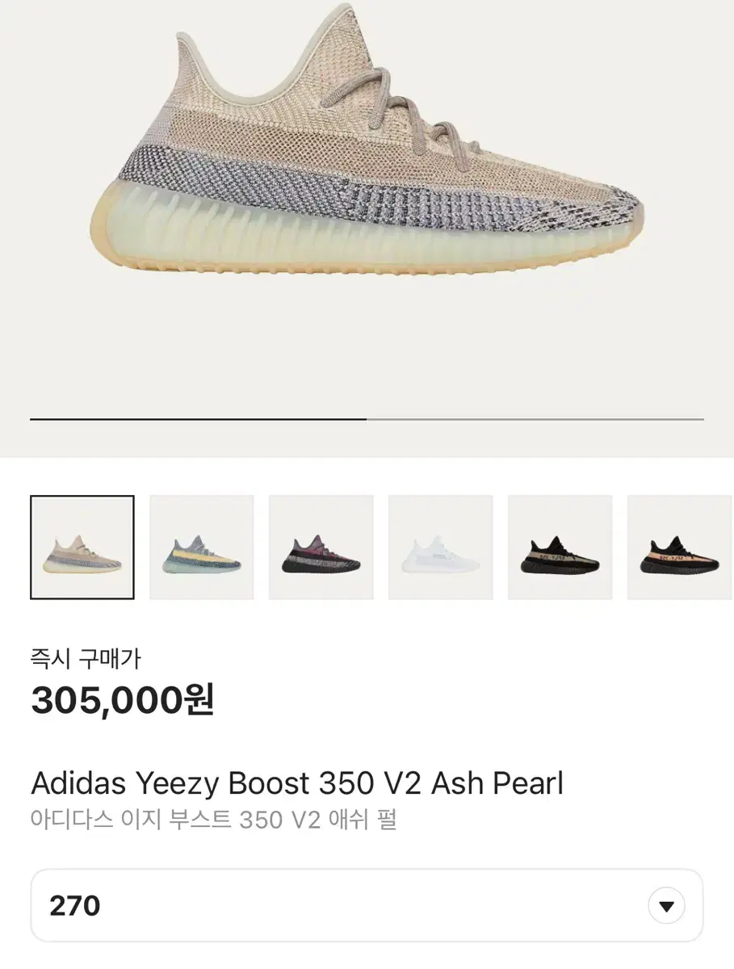Open the black shoe with green stripe thumbnail
This screenshot has height=969, width=734.
click(x=560, y=547)
